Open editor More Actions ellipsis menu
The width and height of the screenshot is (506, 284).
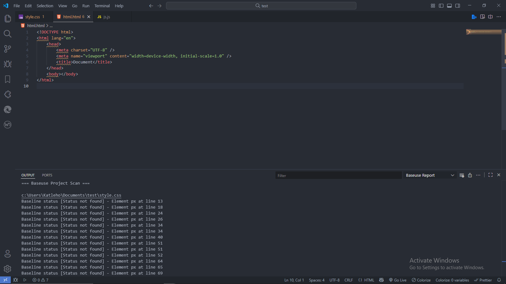(x=499, y=17)
